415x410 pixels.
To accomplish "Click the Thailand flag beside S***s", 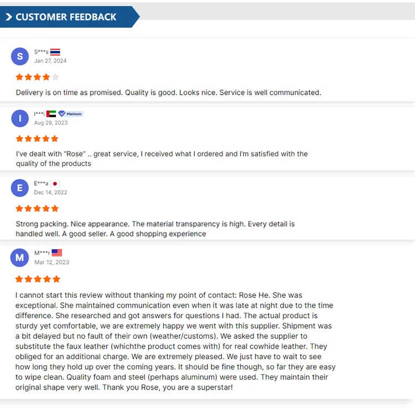I will coord(55,52).
